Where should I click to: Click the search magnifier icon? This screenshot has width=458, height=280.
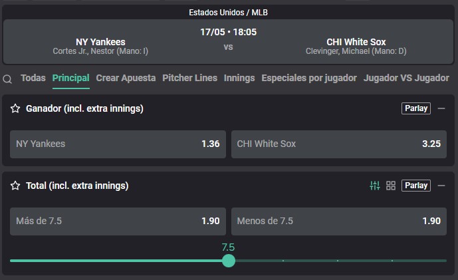[x=7, y=79]
